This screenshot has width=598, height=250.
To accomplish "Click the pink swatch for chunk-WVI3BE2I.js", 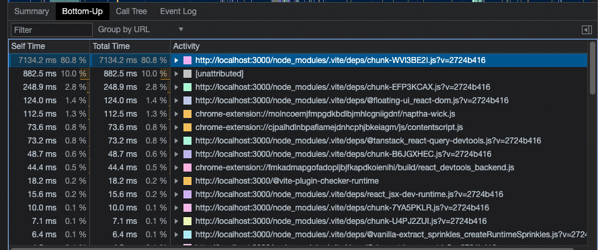I will (x=187, y=60).
